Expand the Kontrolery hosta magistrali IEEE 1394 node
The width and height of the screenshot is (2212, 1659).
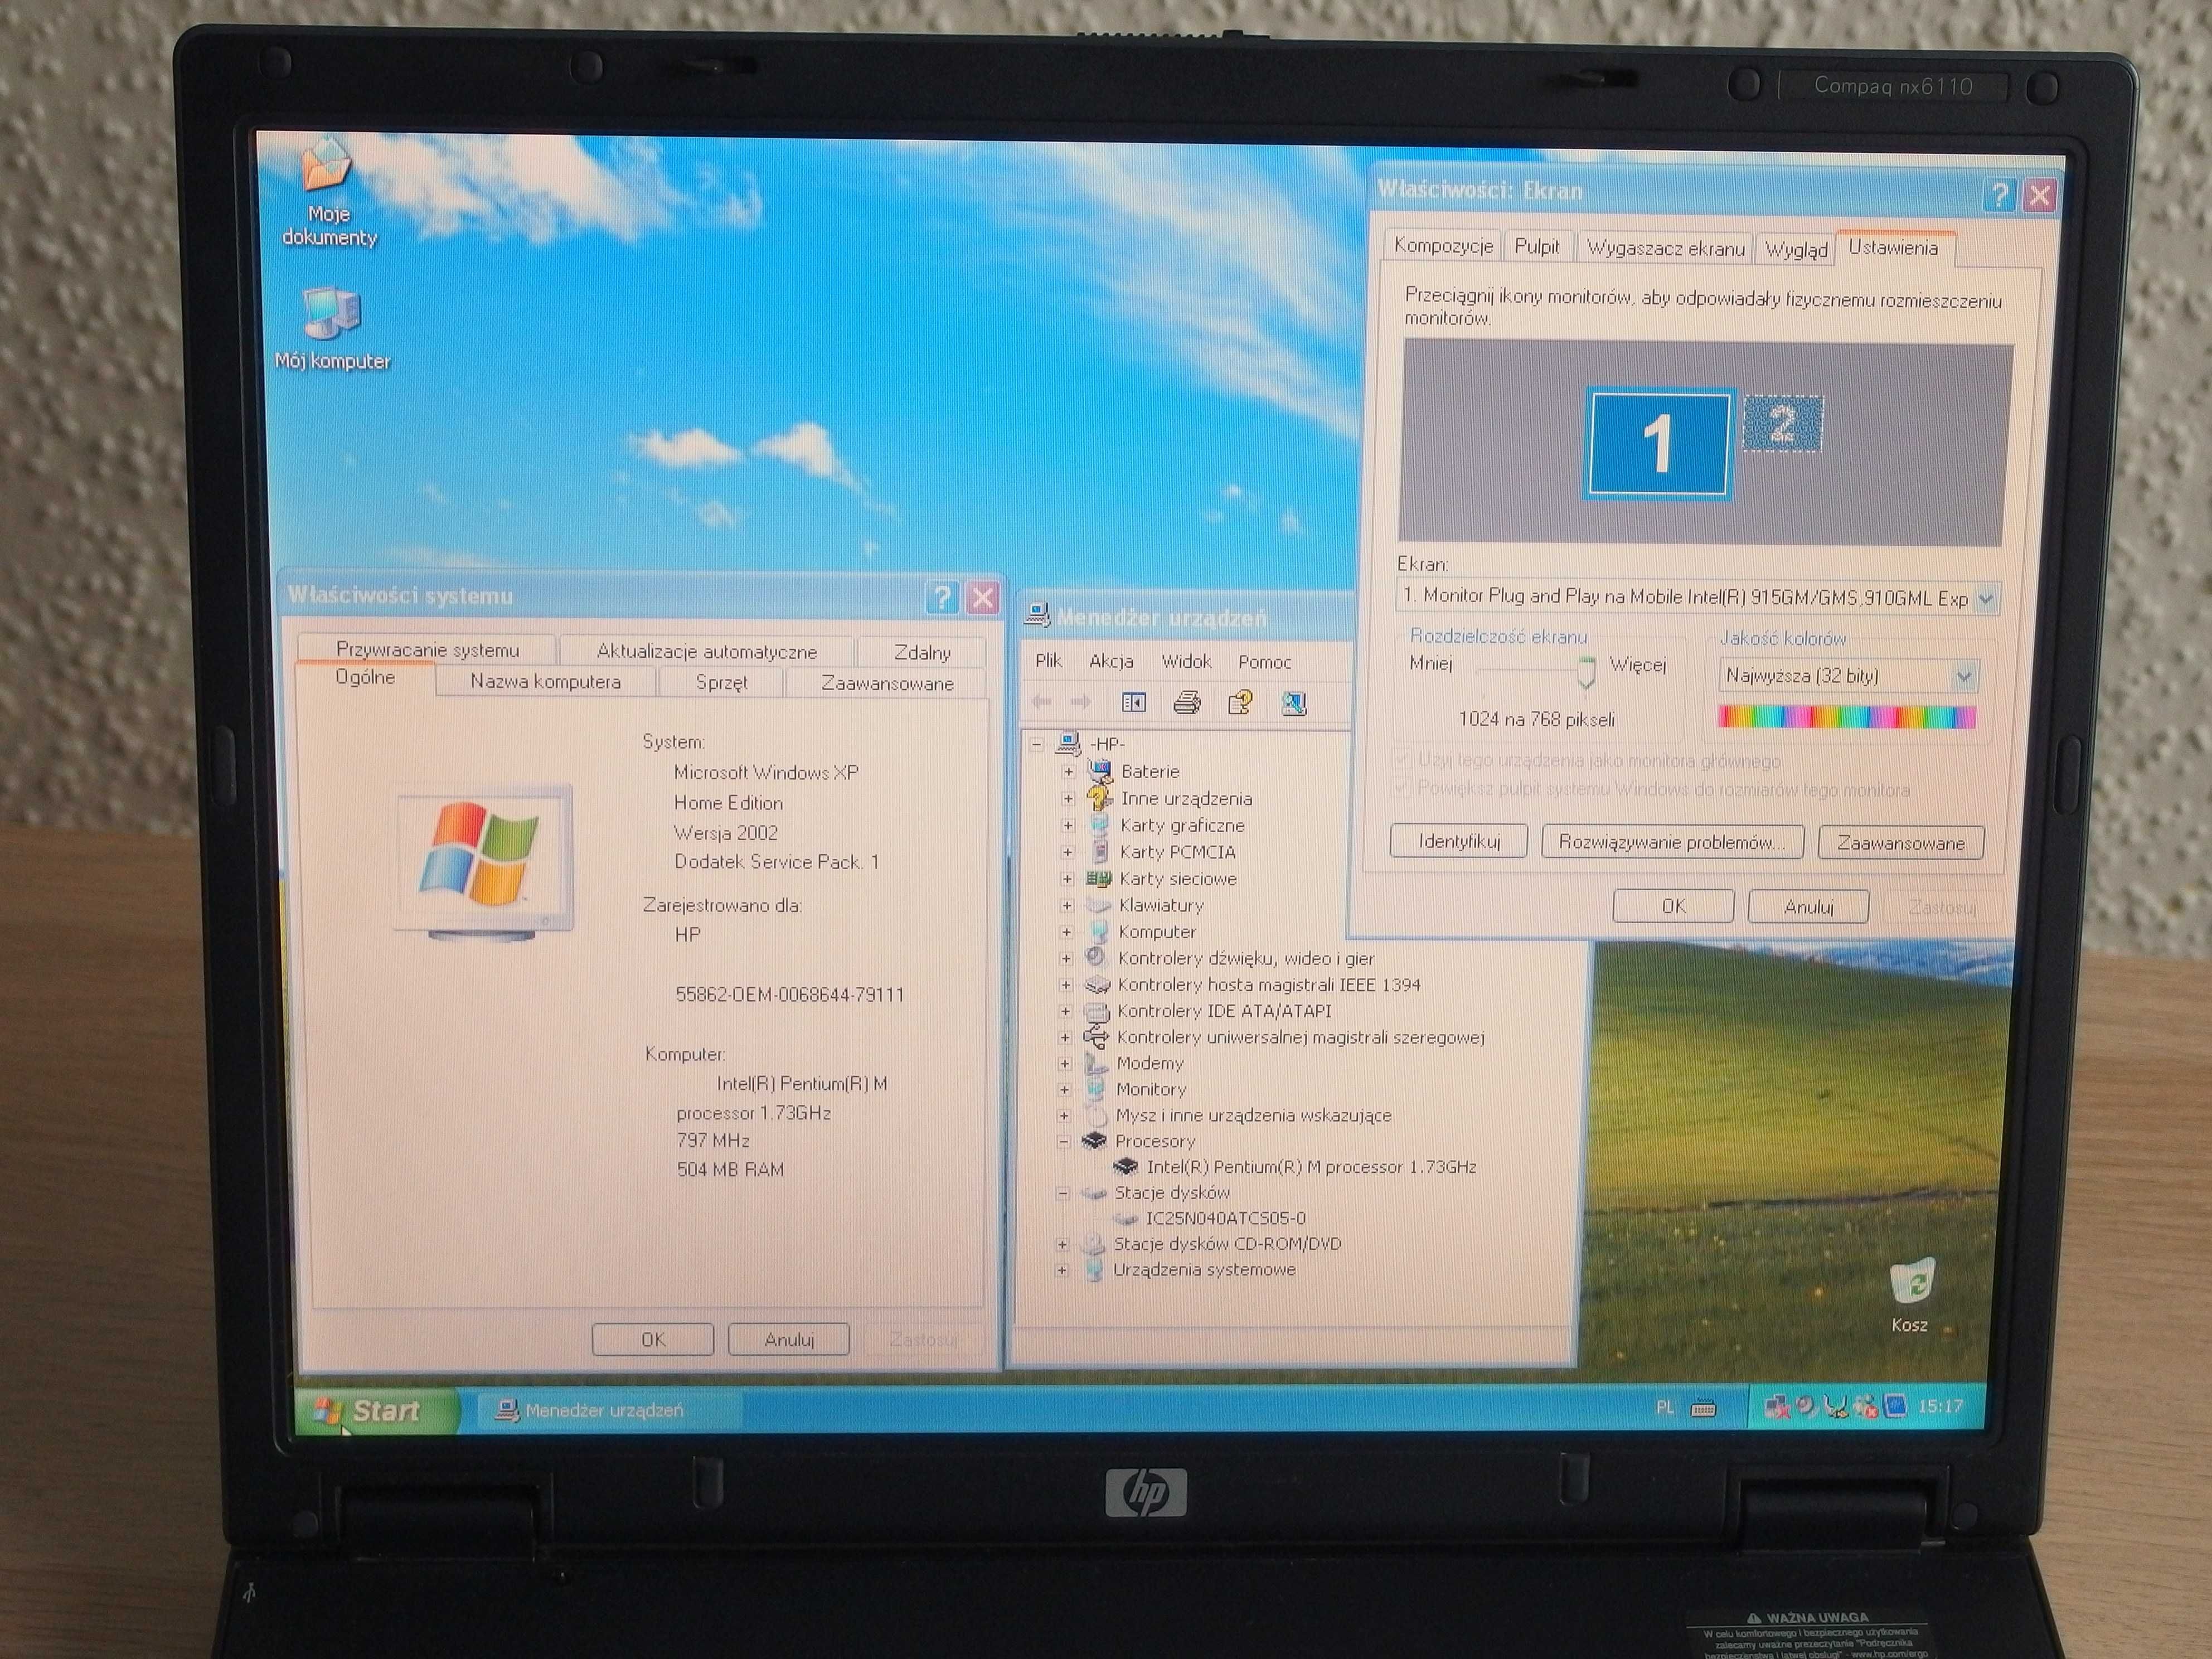click(1066, 985)
